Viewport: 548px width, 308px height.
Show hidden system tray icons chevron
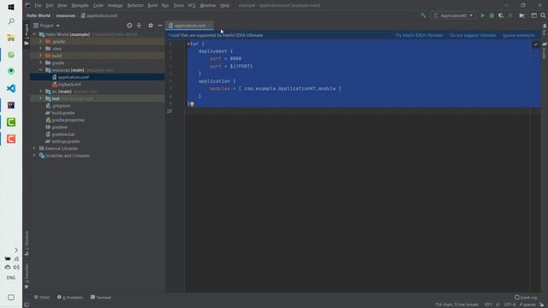(x=16, y=250)
